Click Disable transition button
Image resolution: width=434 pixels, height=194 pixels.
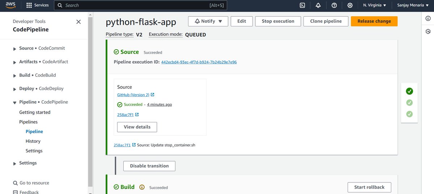[x=149, y=166]
